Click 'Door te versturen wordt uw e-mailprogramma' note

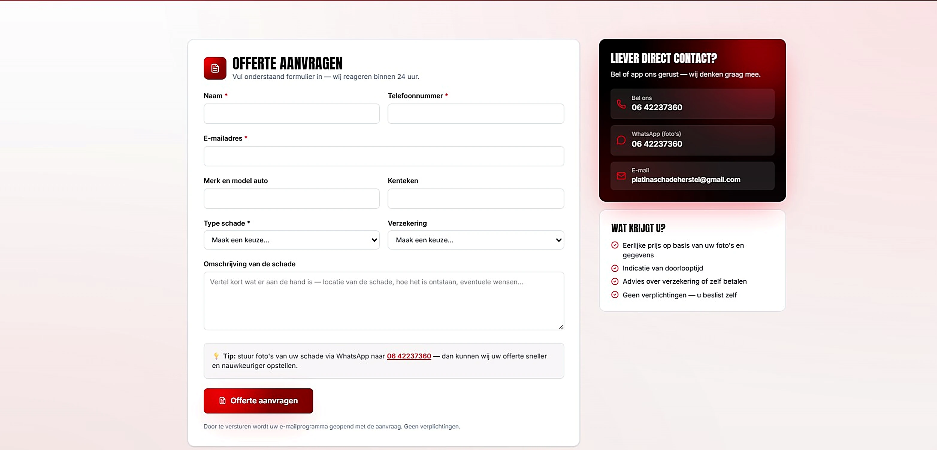[x=332, y=426]
